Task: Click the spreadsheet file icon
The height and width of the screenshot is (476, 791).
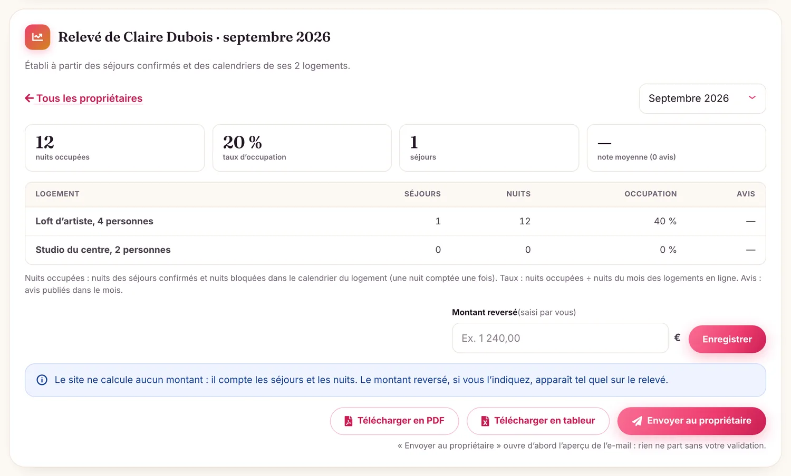Action: click(485, 421)
